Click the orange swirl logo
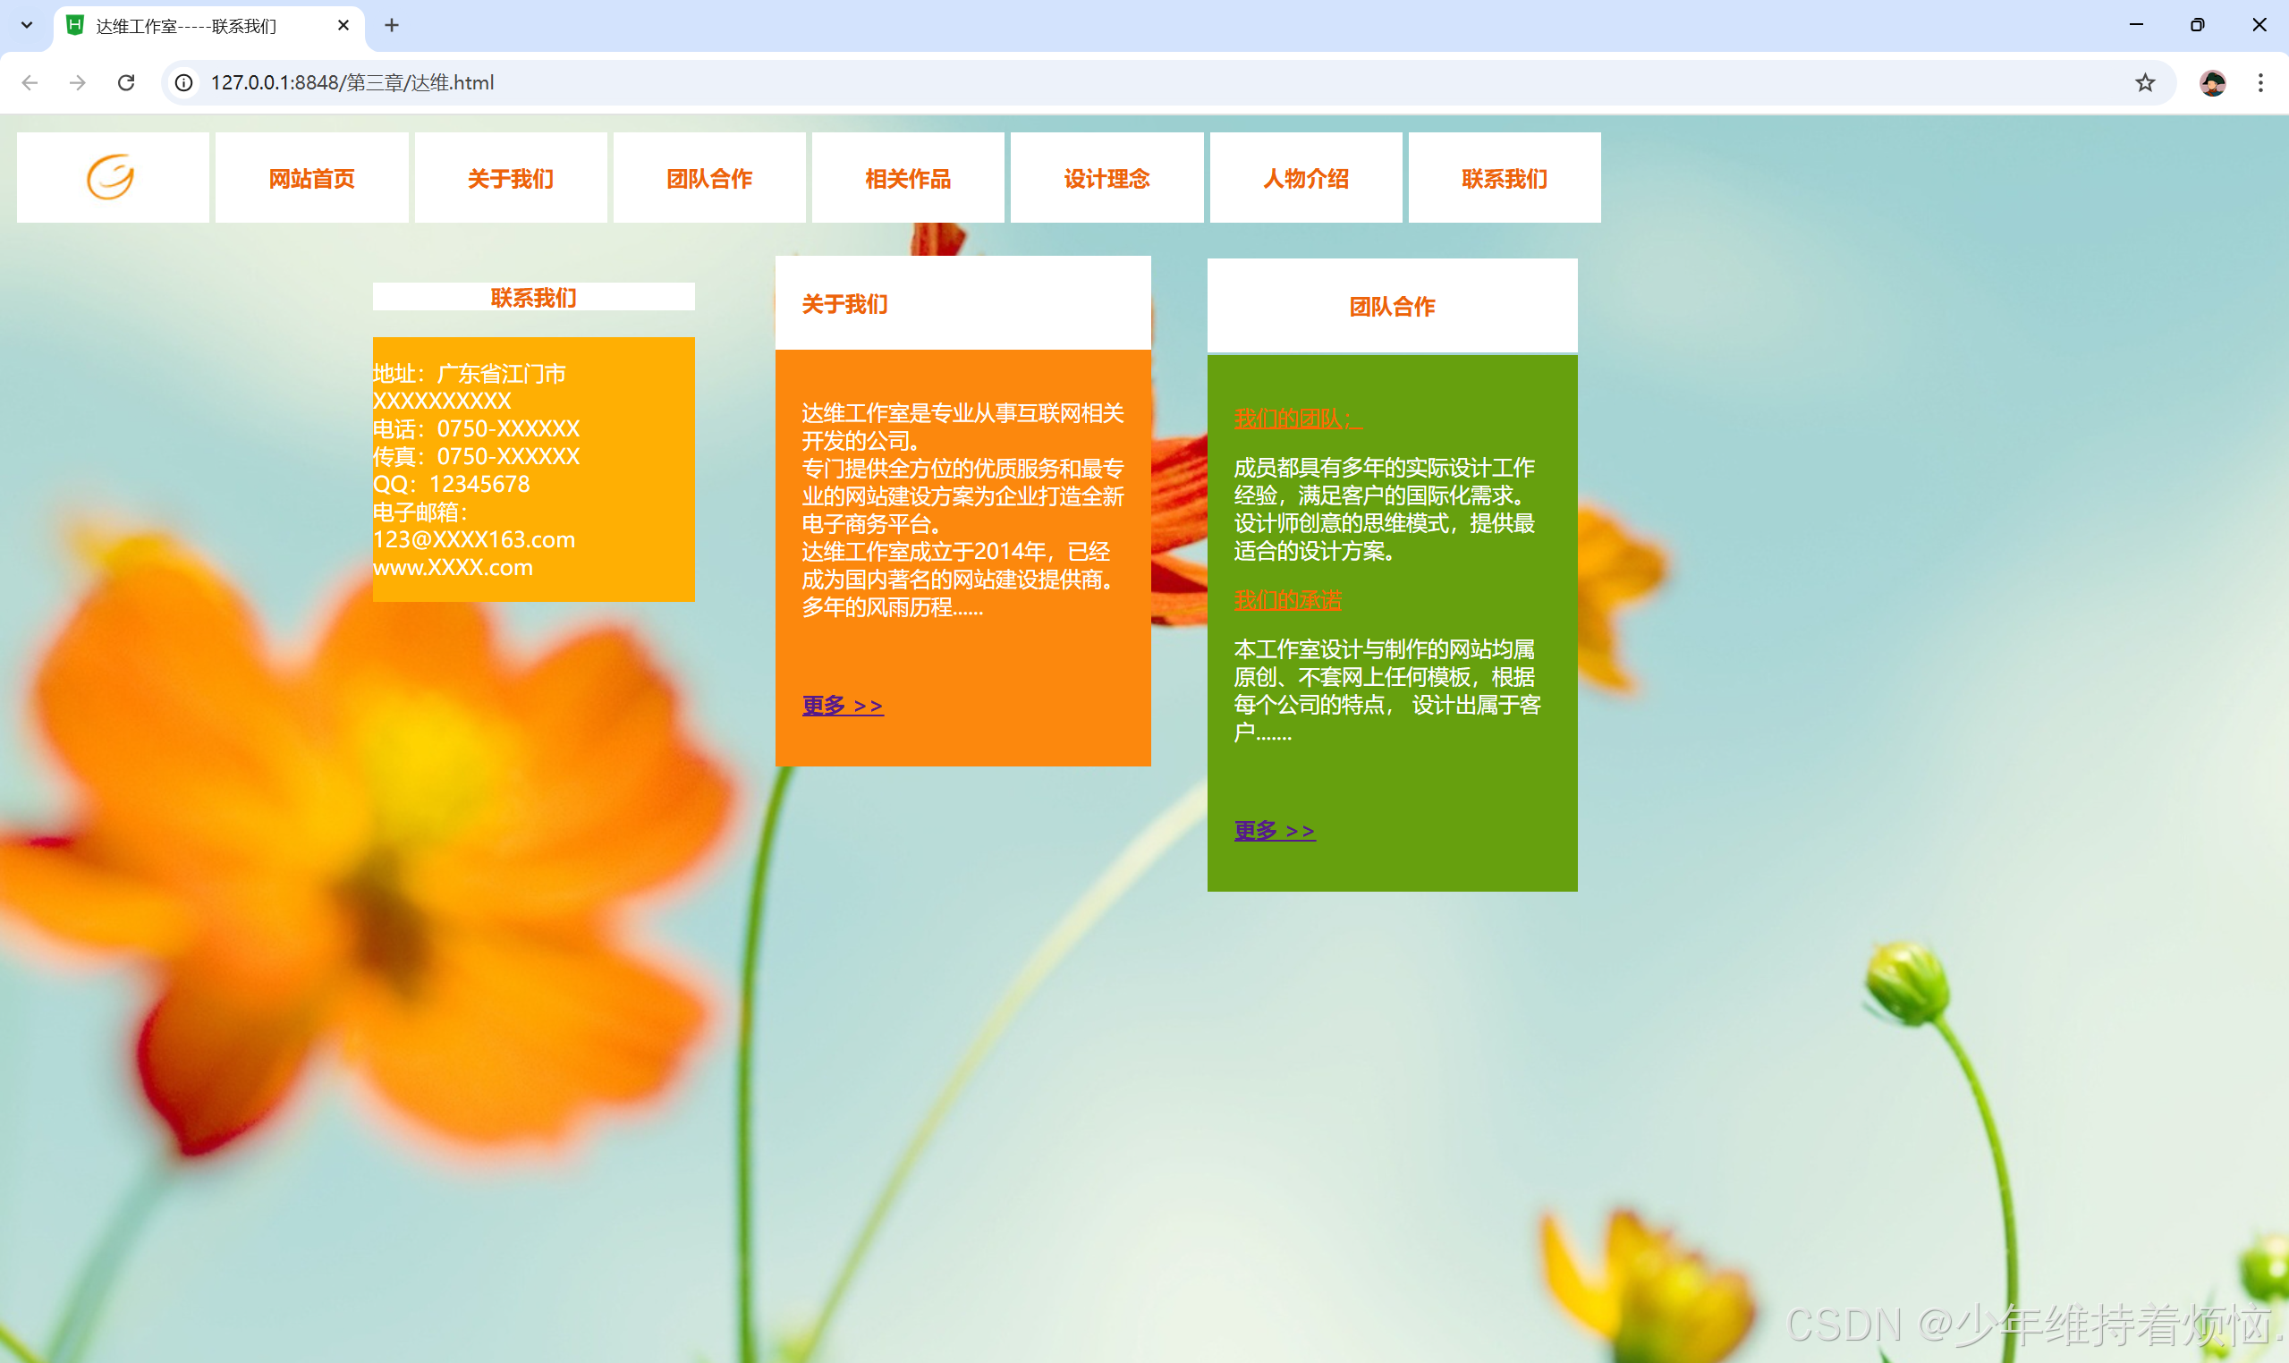This screenshot has height=1363, width=2289. pyautogui.click(x=110, y=176)
